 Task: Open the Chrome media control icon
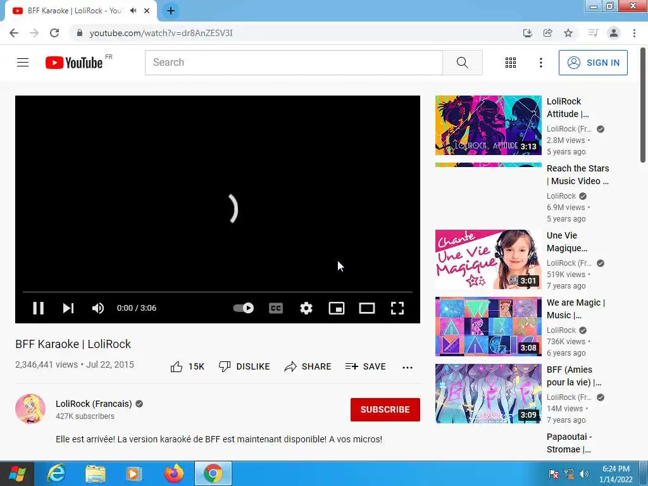click(593, 33)
